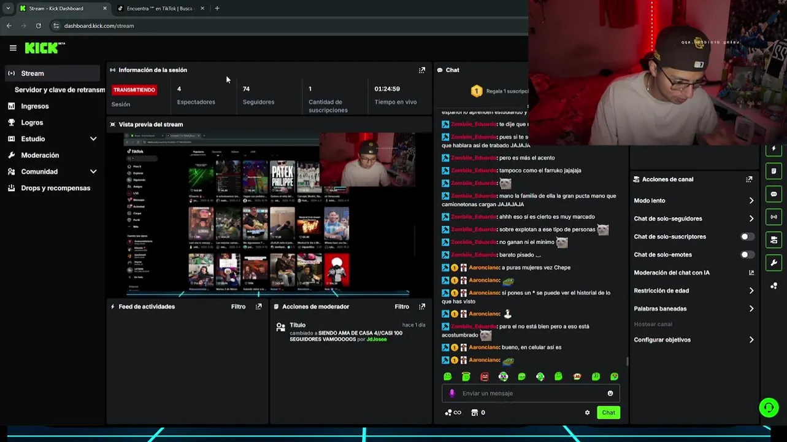Expand Restricción de edad options
The height and width of the screenshot is (442, 787).
point(751,291)
